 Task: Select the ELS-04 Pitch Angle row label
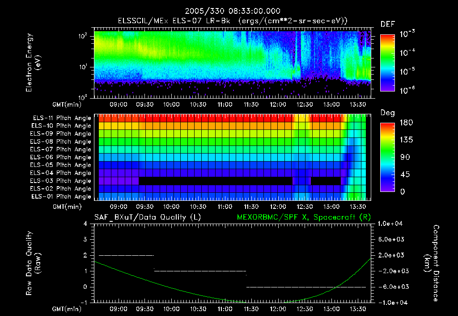click(x=60, y=173)
